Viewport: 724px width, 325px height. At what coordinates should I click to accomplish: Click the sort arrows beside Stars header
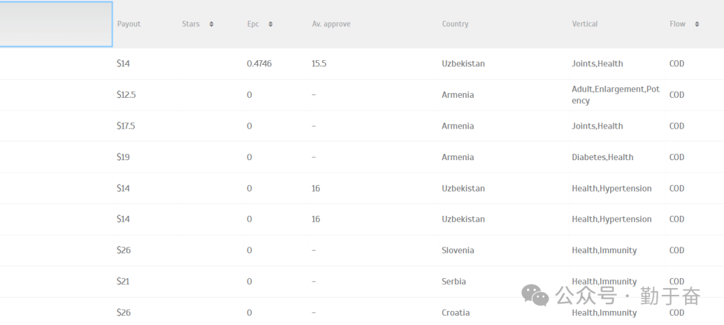(x=211, y=24)
